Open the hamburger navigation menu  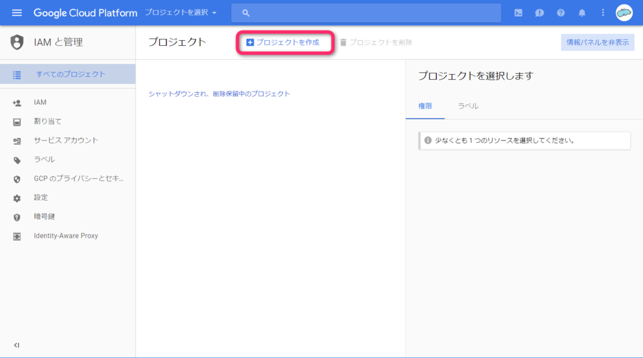pyautogui.click(x=17, y=13)
